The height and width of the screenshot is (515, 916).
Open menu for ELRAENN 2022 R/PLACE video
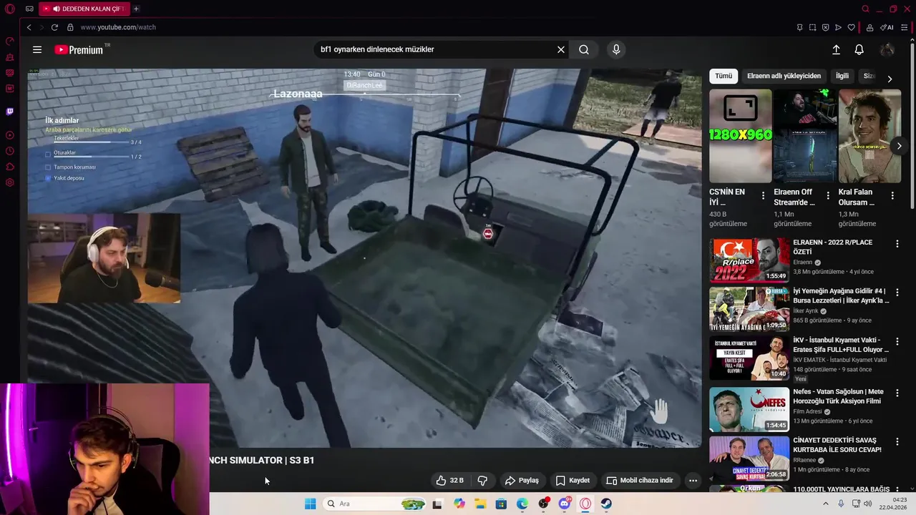pos(897,243)
